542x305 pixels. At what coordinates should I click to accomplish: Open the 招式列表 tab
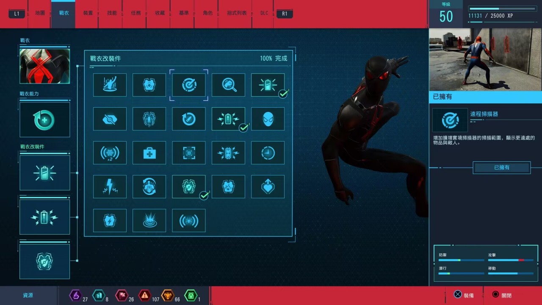(x=237, y=13)
